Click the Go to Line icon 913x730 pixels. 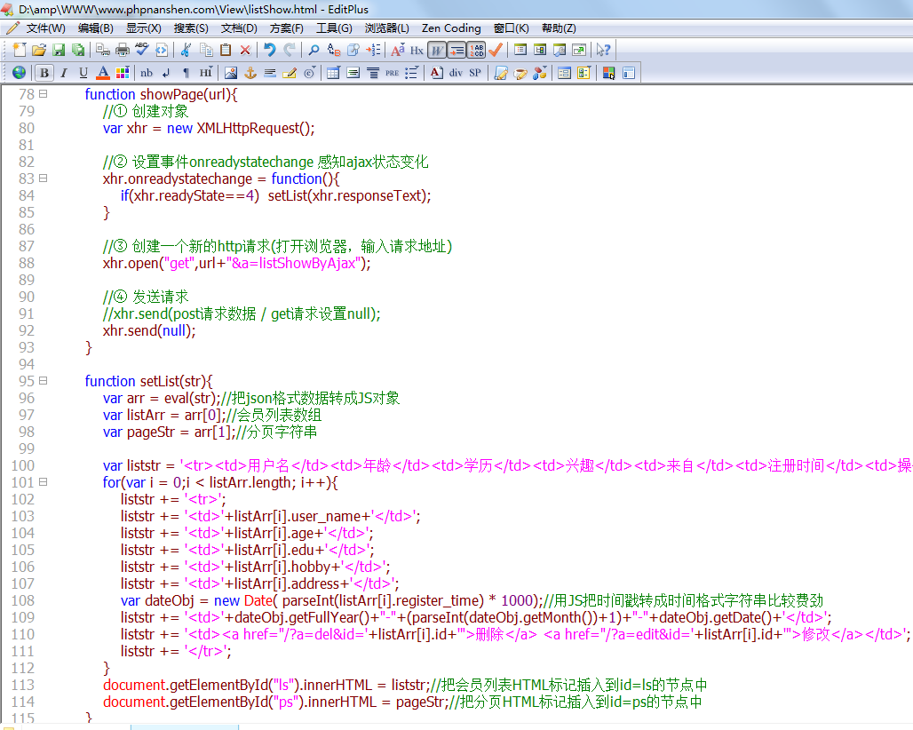[x=373, y=50]
